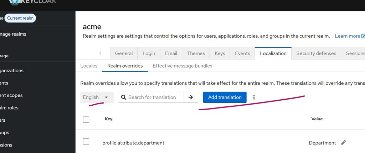The width and height of the screenshot is (365, 153).
Task: Open the Email tab
Action: 171,53
